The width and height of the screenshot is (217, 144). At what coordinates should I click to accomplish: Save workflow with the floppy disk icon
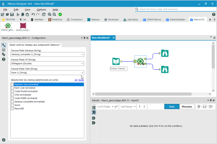(x=12, y=14)
